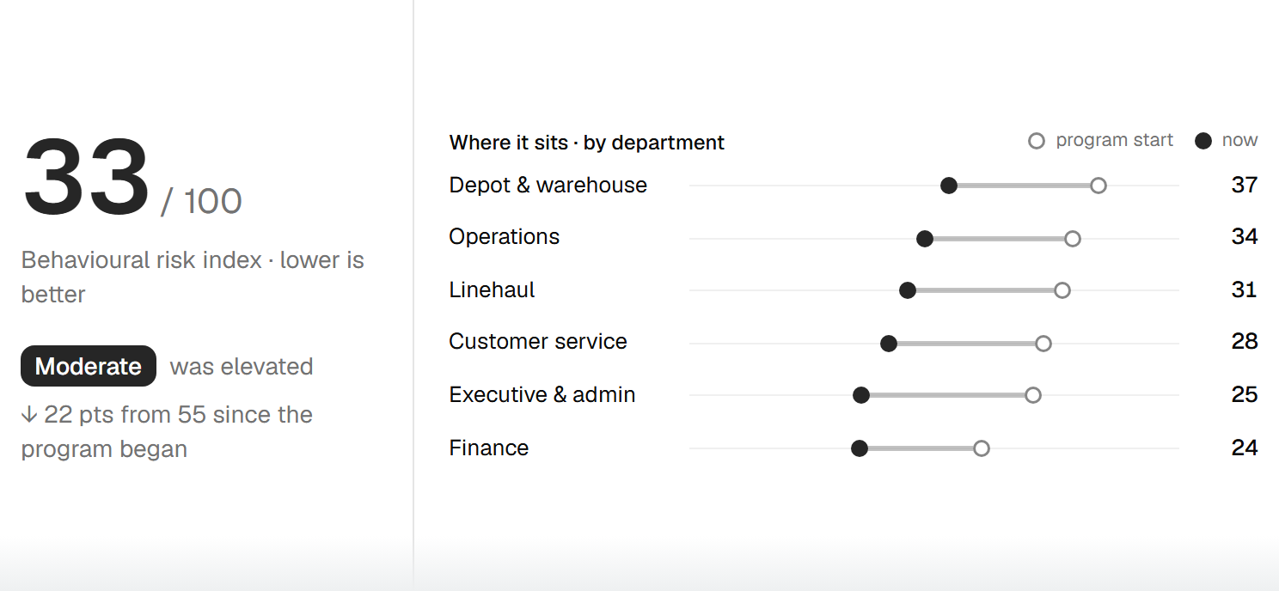
Task: Click the Moderate status badge
Action: (x=89, y=366)
